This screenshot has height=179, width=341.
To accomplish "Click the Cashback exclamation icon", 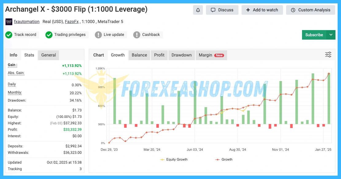I will [137, 35].
